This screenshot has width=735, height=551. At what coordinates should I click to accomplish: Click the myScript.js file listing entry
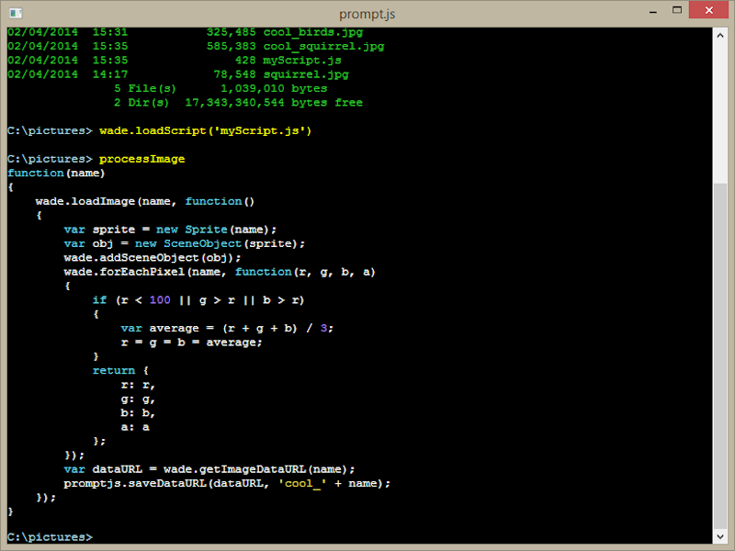pyautogui.click(x=302, y=61)
